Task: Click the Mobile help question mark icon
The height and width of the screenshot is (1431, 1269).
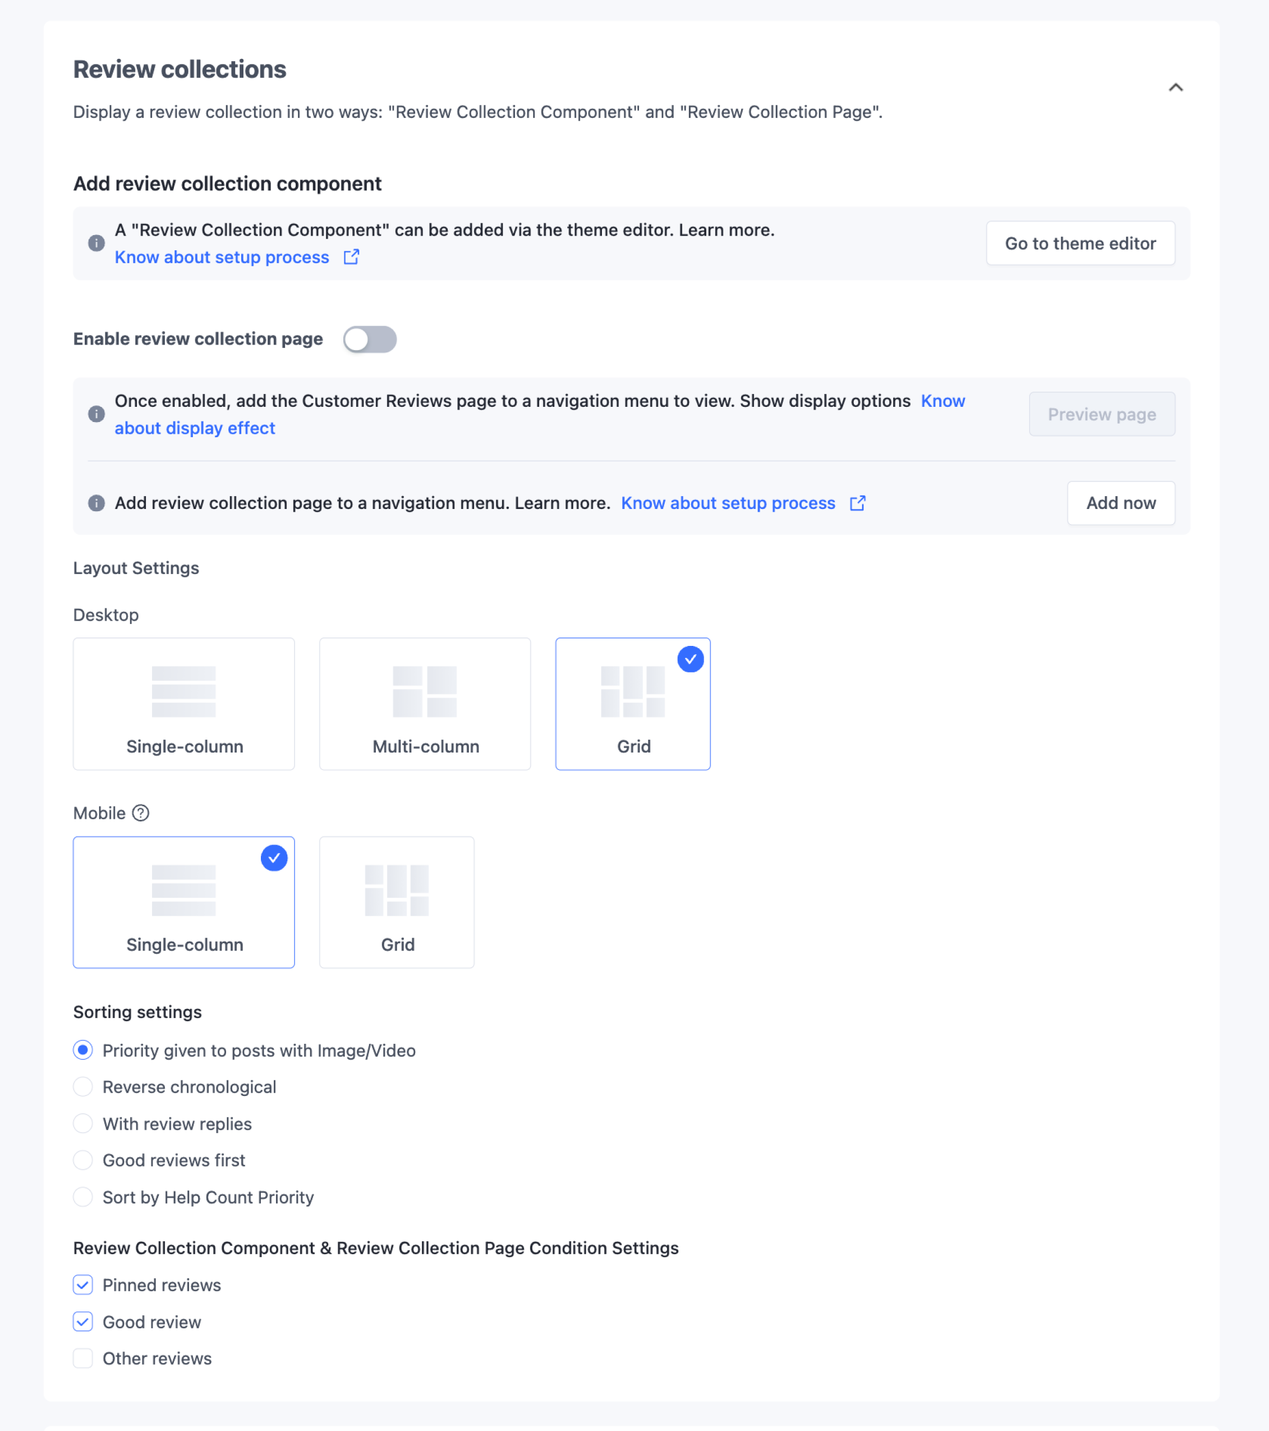Action: (x=141, y=813)
